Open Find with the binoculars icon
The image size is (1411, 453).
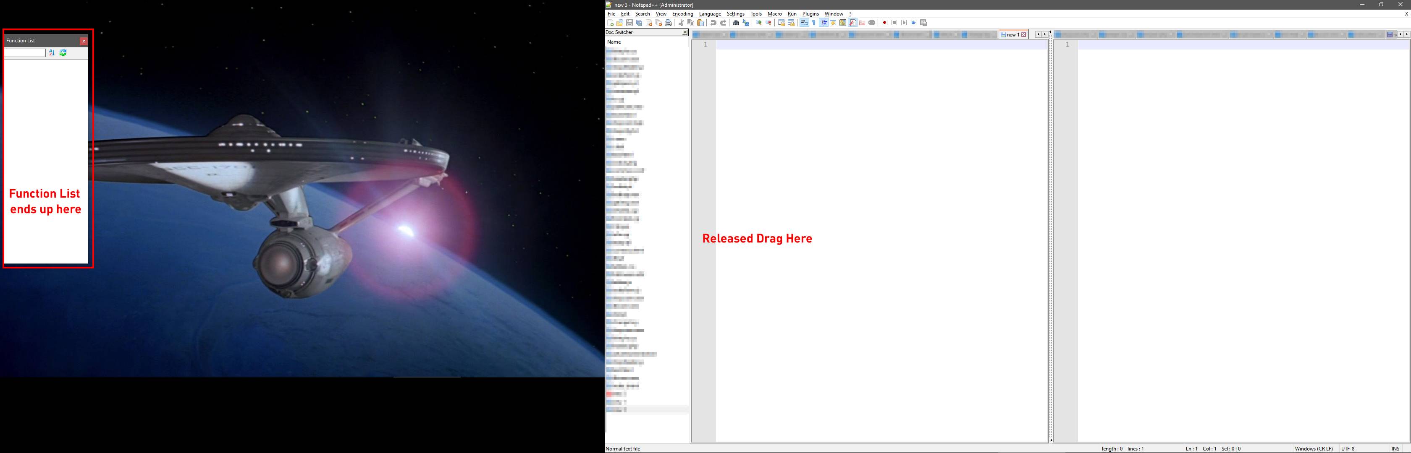tap(736, 23)
